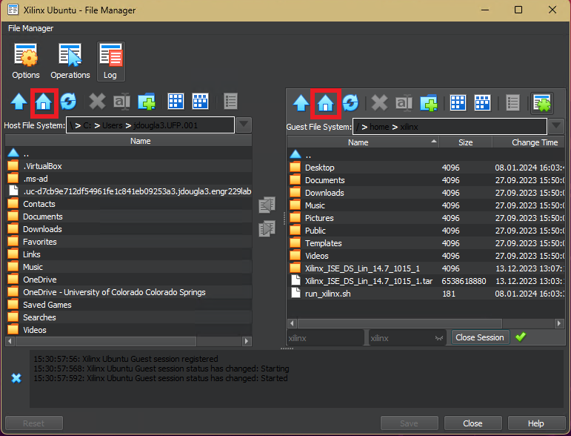Show properties in Guest panel toolbar
This screenshot has height=436, width=571.
(512, 103)
